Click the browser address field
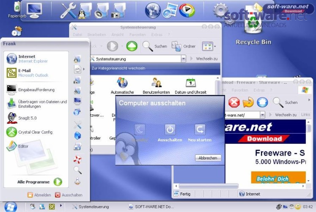Viewport: 316px width, 212px height. [242, 115]
